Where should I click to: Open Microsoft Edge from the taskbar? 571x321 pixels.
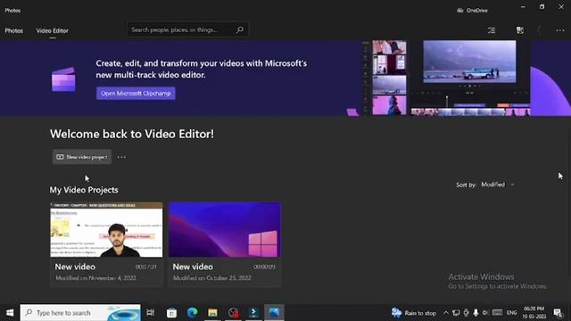click(192, 313)
